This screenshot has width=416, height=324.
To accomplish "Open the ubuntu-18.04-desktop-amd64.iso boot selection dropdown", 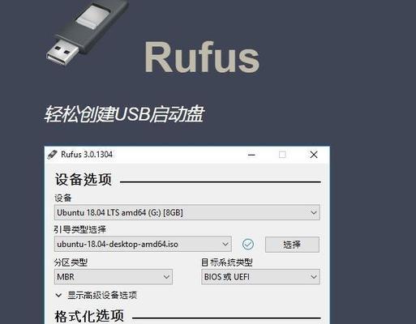I will [x=143, y=245].
